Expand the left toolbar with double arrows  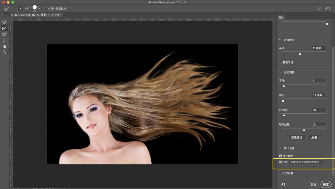(x=2, y=14)
